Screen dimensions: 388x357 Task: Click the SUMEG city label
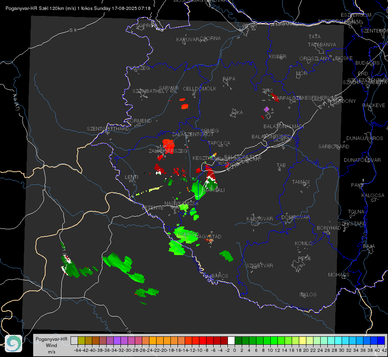click(210, 131)
